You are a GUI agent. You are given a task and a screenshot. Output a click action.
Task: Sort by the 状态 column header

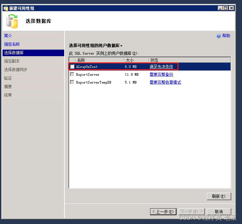[190, 60]
